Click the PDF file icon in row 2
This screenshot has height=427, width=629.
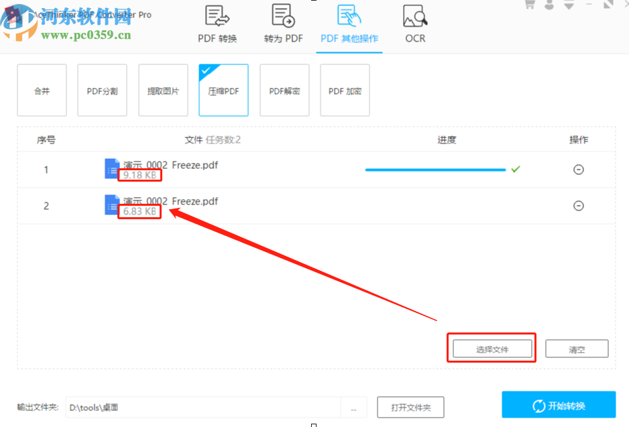click(112, 204)
